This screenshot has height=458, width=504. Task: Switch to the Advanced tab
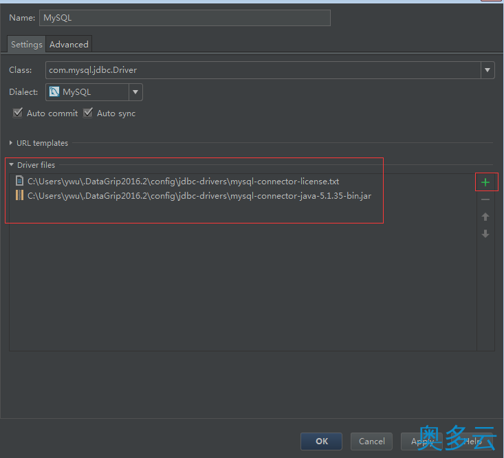coord(69,44)
